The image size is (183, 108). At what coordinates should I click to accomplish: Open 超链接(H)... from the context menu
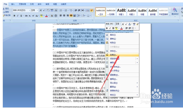pyautogui.click(x=122, y=75)
